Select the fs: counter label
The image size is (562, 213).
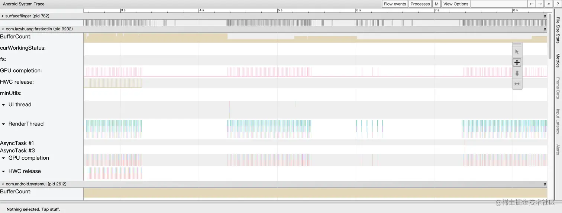click(3, 59)
